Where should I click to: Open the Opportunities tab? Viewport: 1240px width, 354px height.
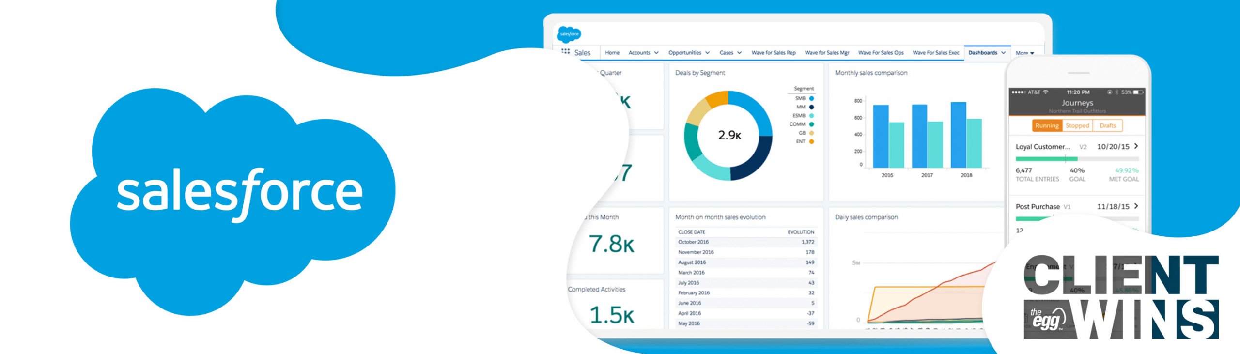point(685,53)
